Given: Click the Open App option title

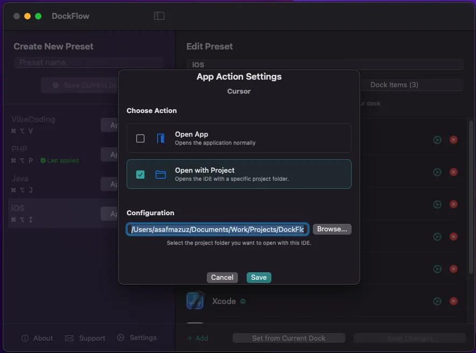Looking at the screenshot, I should pyautogui.click(x=192, y=135).
